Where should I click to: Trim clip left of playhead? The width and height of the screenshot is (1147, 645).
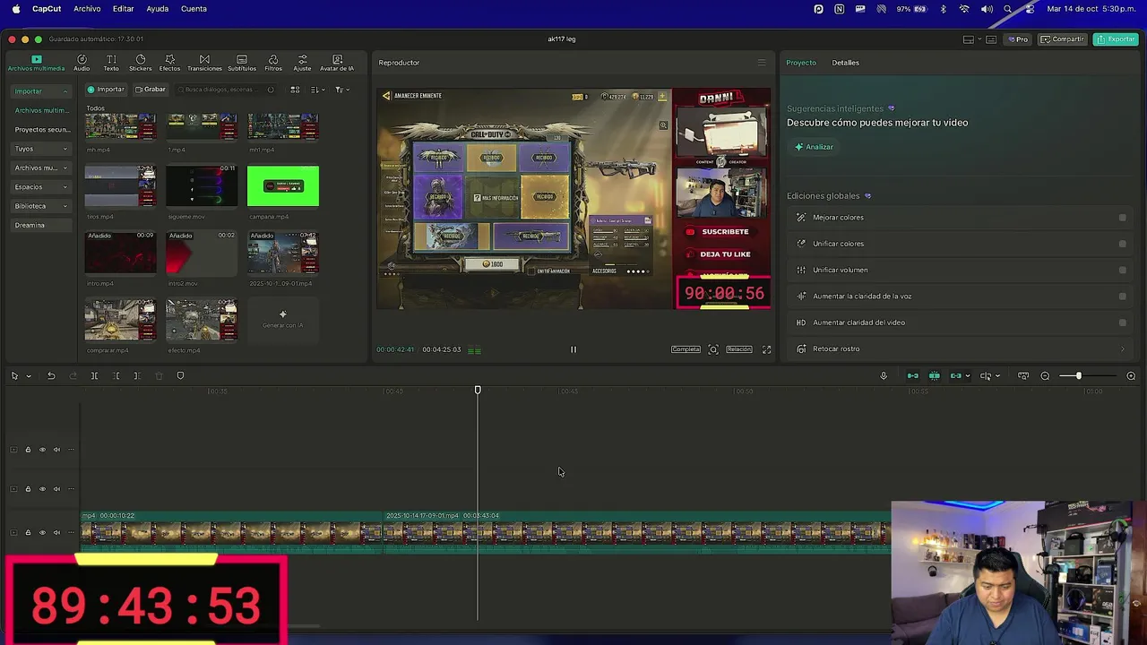pos(116,375)
